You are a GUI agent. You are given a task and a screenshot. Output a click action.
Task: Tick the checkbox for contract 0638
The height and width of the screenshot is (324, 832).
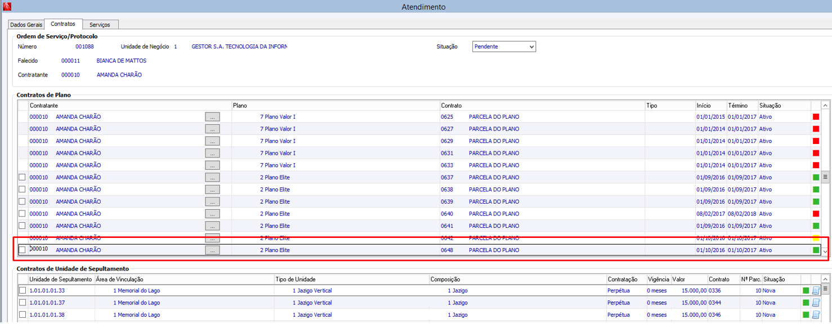point(23,190)
